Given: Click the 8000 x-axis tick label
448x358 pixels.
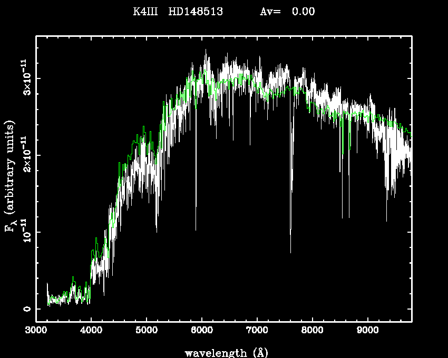Looking at the screenshot, I should 313,330.
